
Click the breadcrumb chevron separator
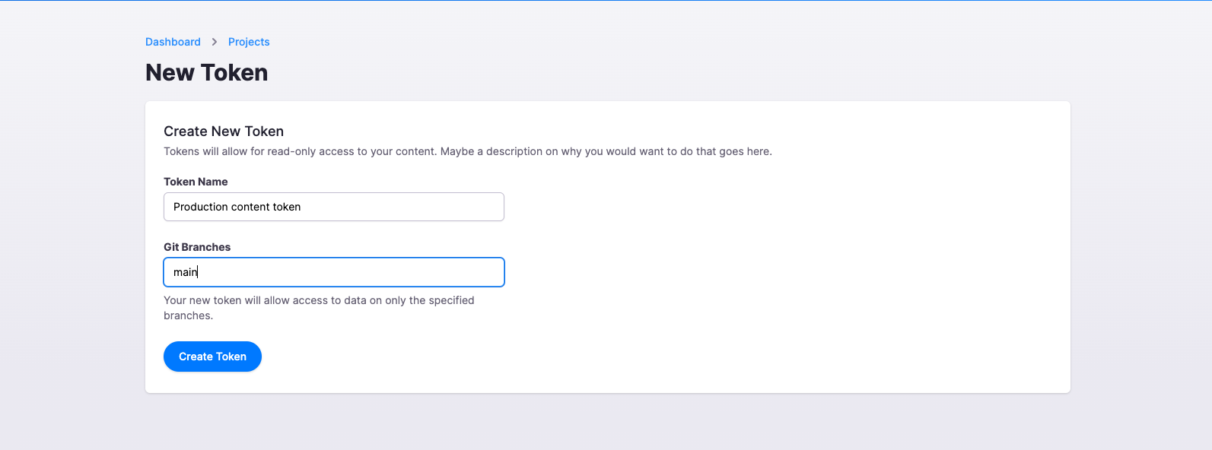click(215, 42)
